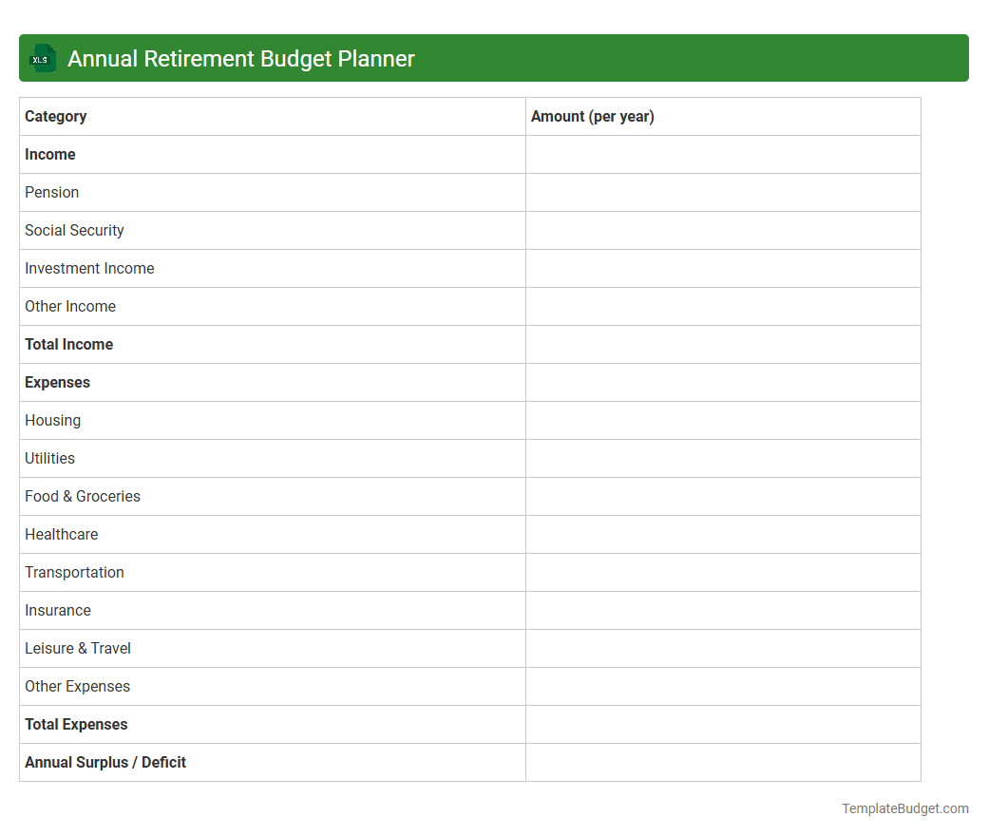Viewport: 988px width, 836px height.
Task: Click the Amount (per year) column header
Action: (592, 116)
